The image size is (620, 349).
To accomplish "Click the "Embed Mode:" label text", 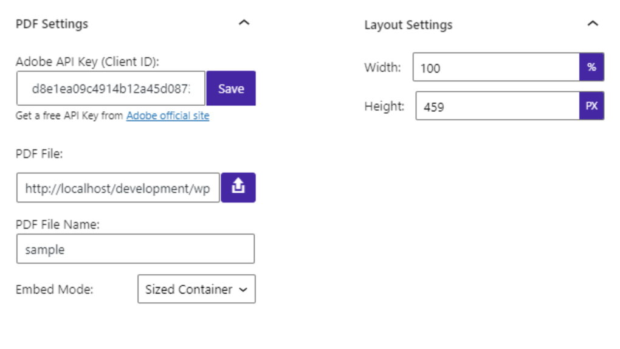I will tap(54, 289).
